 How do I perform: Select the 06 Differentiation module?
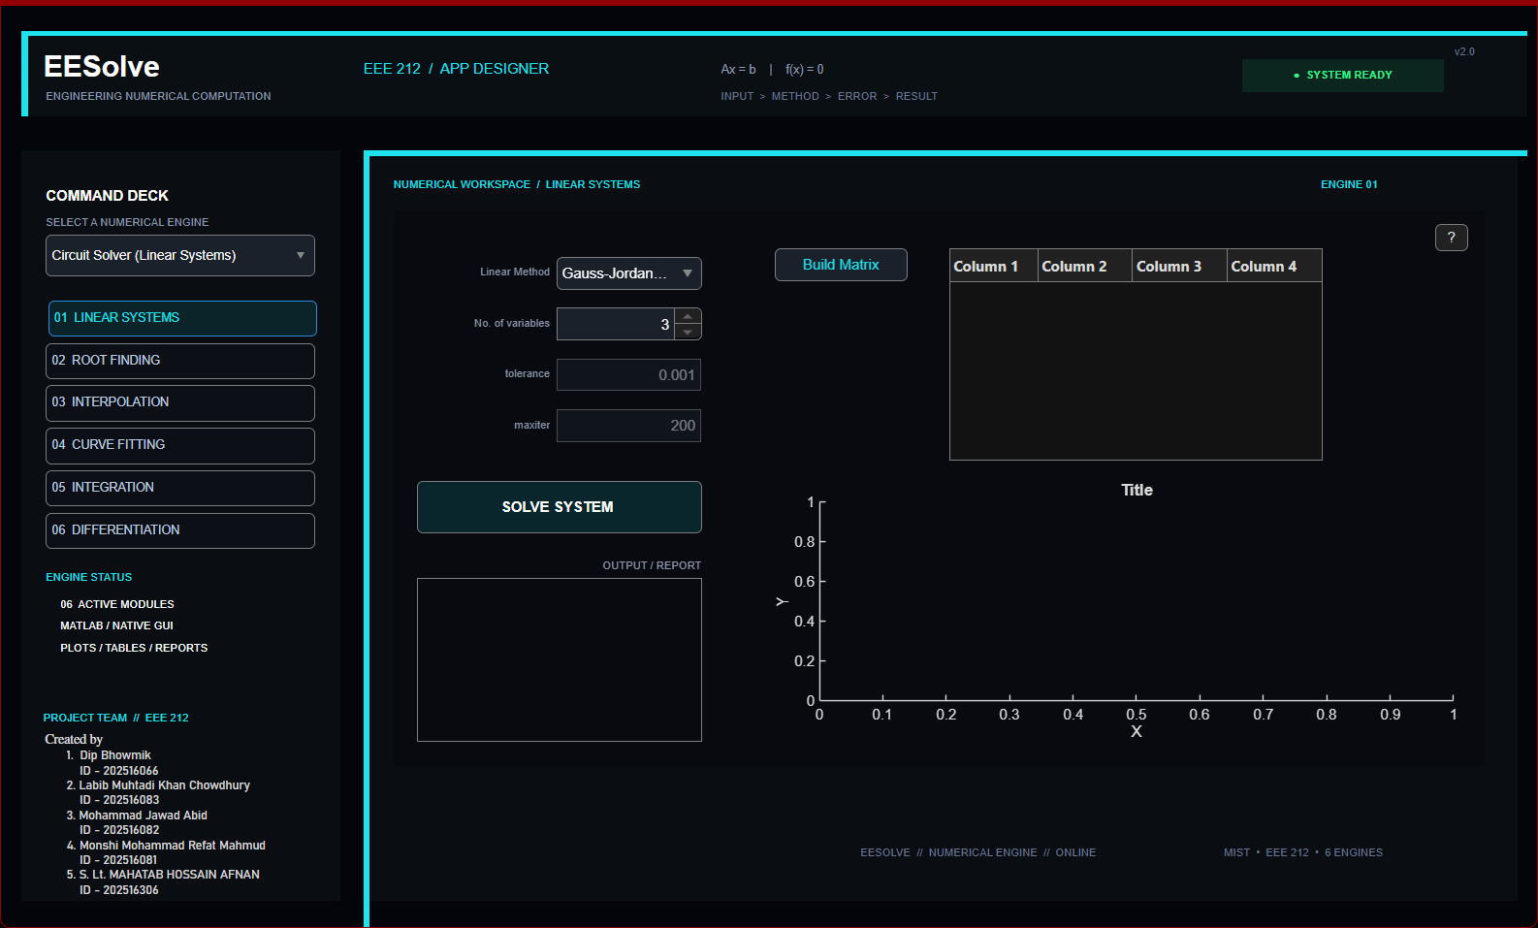pos(180,530)
